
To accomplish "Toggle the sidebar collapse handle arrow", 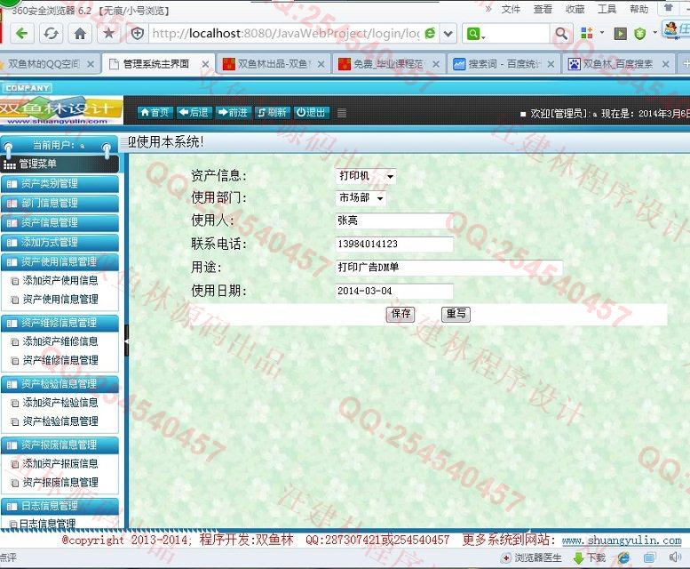I will click(x=127, y=341).
